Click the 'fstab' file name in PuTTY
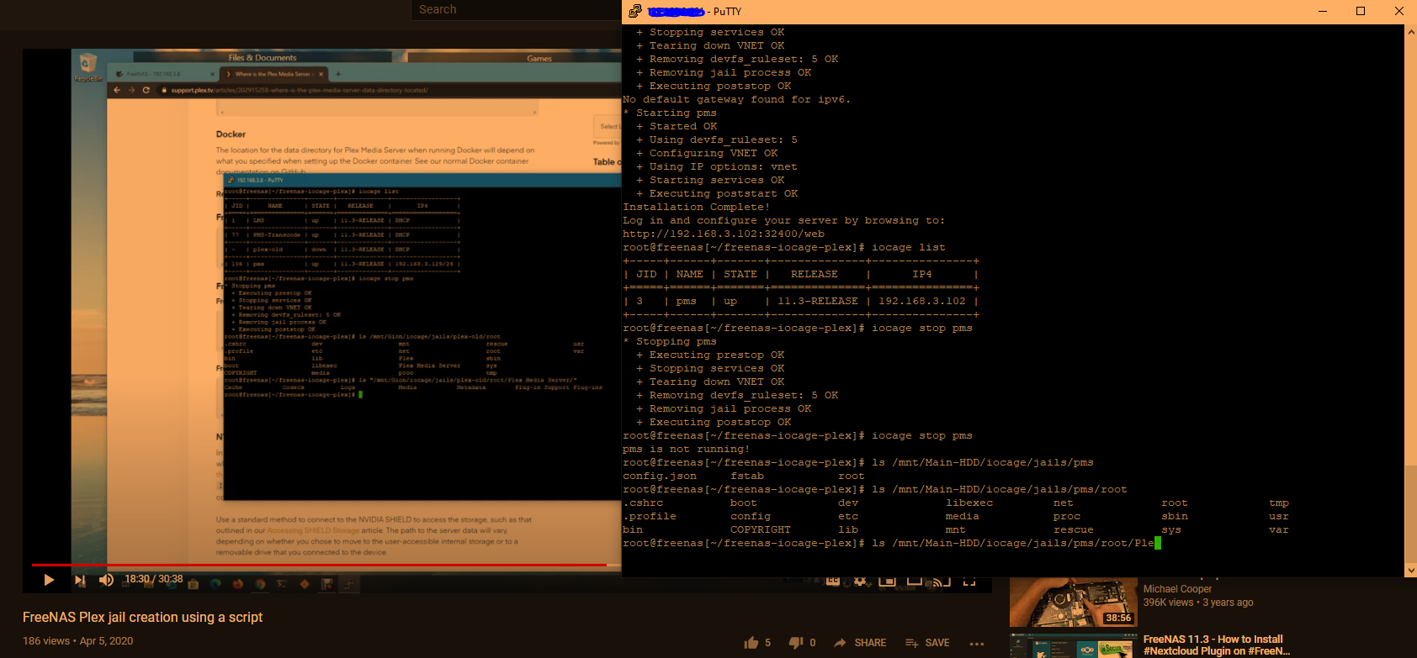Viewport: 1417px width, 658px height. [747, 476]
